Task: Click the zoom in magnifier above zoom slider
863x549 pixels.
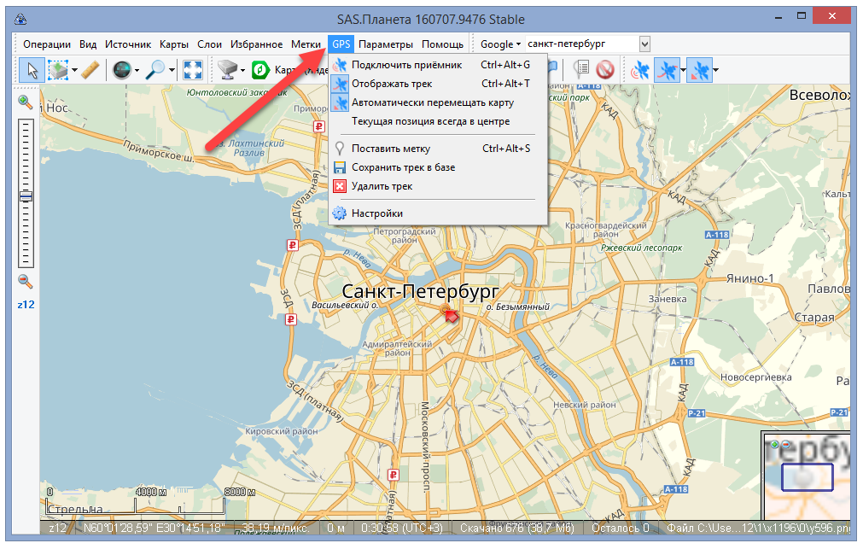Action: 26,102
